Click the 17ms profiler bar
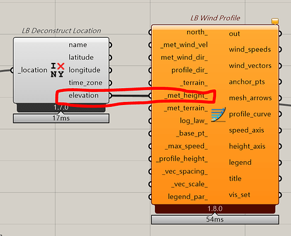 pyautogui.click(x=61, y=118)
